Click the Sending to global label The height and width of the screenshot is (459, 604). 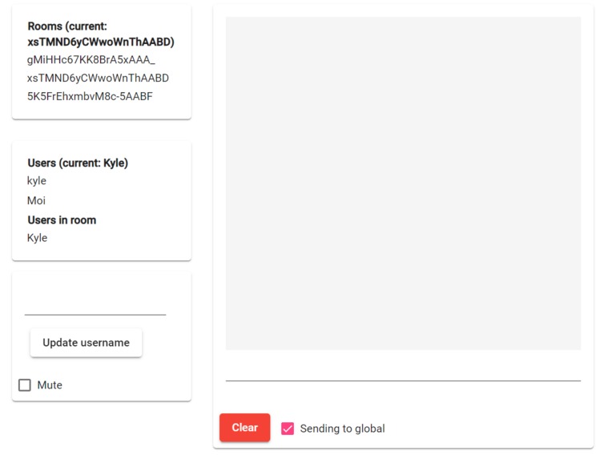click(342, 429)
